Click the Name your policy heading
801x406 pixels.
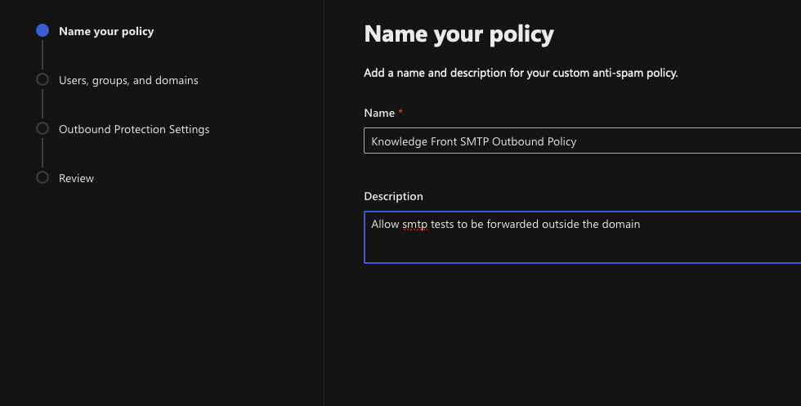pyautogui.click(x=459, y=34)
